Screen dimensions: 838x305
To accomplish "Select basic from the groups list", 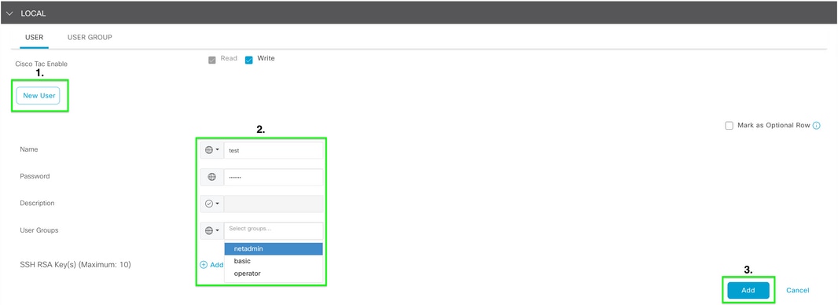I will (x=274, y=261).
